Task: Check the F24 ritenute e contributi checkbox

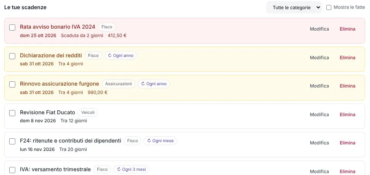Action: tap(12, 141)
